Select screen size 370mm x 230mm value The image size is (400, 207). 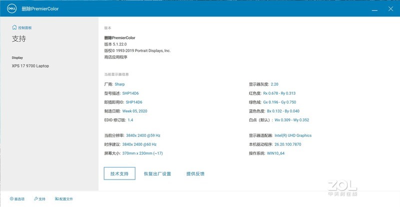click(x=142, y=153)
